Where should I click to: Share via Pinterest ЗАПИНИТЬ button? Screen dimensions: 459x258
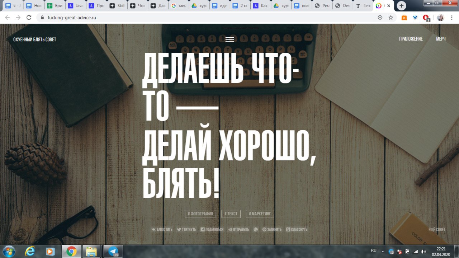(x=272, y=229)
